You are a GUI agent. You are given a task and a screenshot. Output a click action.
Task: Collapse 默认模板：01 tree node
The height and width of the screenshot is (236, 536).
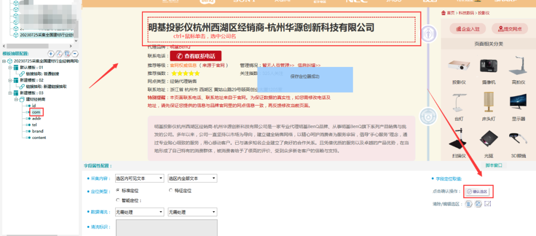(x=10, y=67)
